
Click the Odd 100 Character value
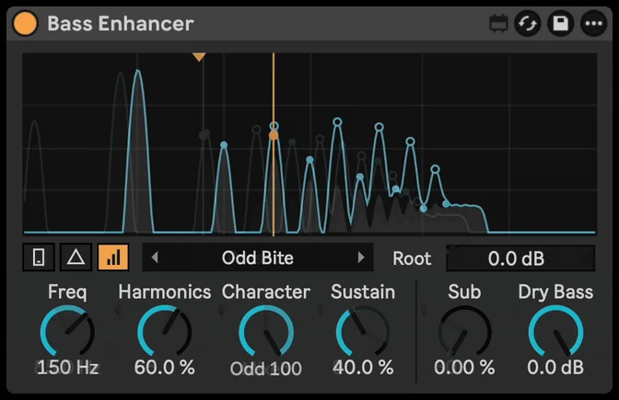tap(265, 369)
